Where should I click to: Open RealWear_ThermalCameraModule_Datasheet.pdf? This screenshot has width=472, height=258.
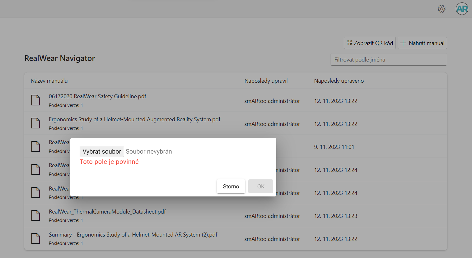click(107, 212)
